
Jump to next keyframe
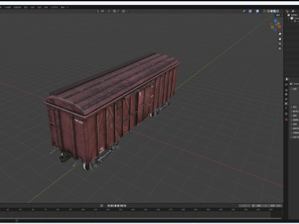[121, 205]
